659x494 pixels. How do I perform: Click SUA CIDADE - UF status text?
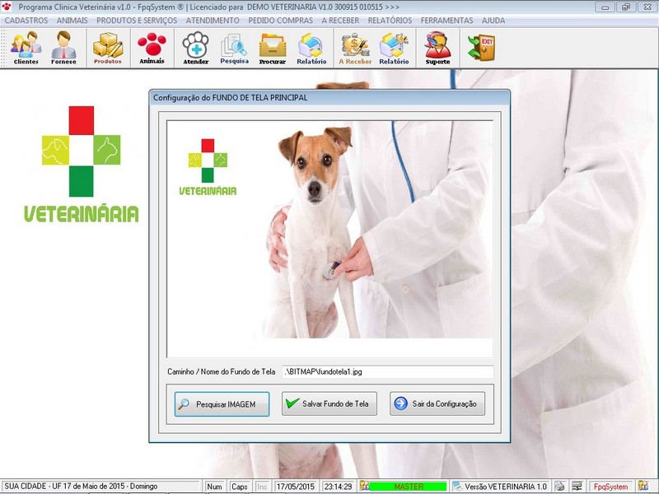(81, 486)
